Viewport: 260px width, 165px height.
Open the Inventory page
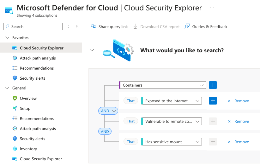[28, 149]
